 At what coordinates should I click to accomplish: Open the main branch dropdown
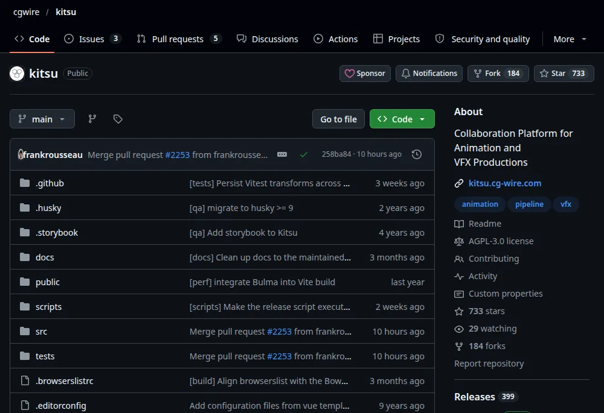click(42, 119)
